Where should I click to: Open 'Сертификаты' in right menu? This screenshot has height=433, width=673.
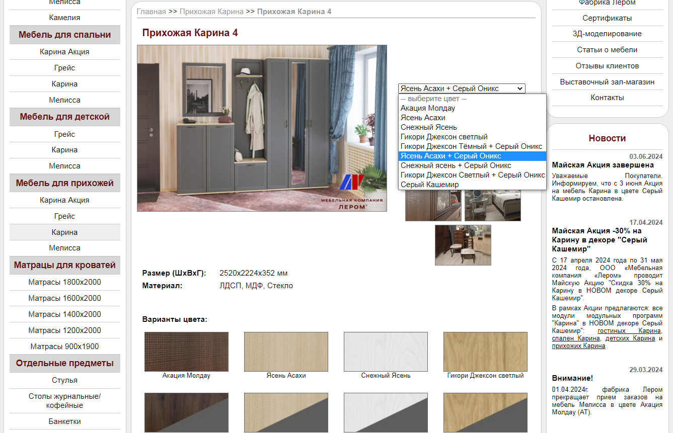[x=607, y=18]
